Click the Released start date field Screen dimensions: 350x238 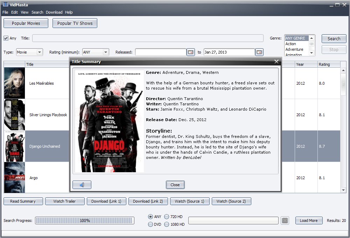point(161,52)
